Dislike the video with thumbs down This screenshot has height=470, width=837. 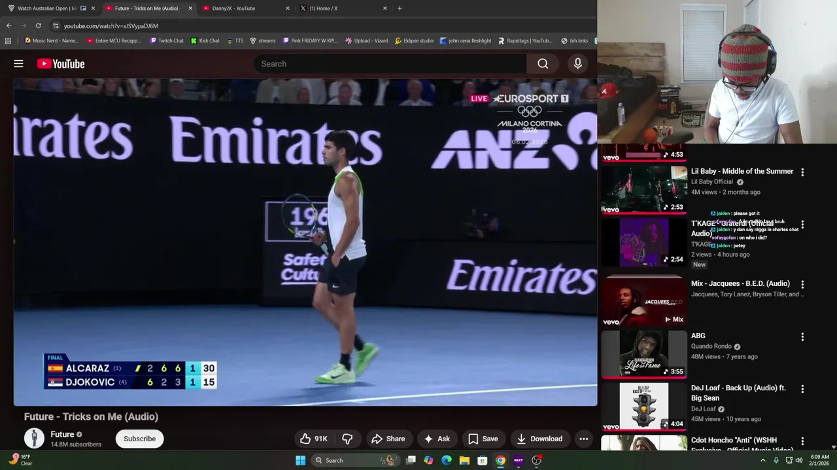pyautogui.click(x=347, y=439)
